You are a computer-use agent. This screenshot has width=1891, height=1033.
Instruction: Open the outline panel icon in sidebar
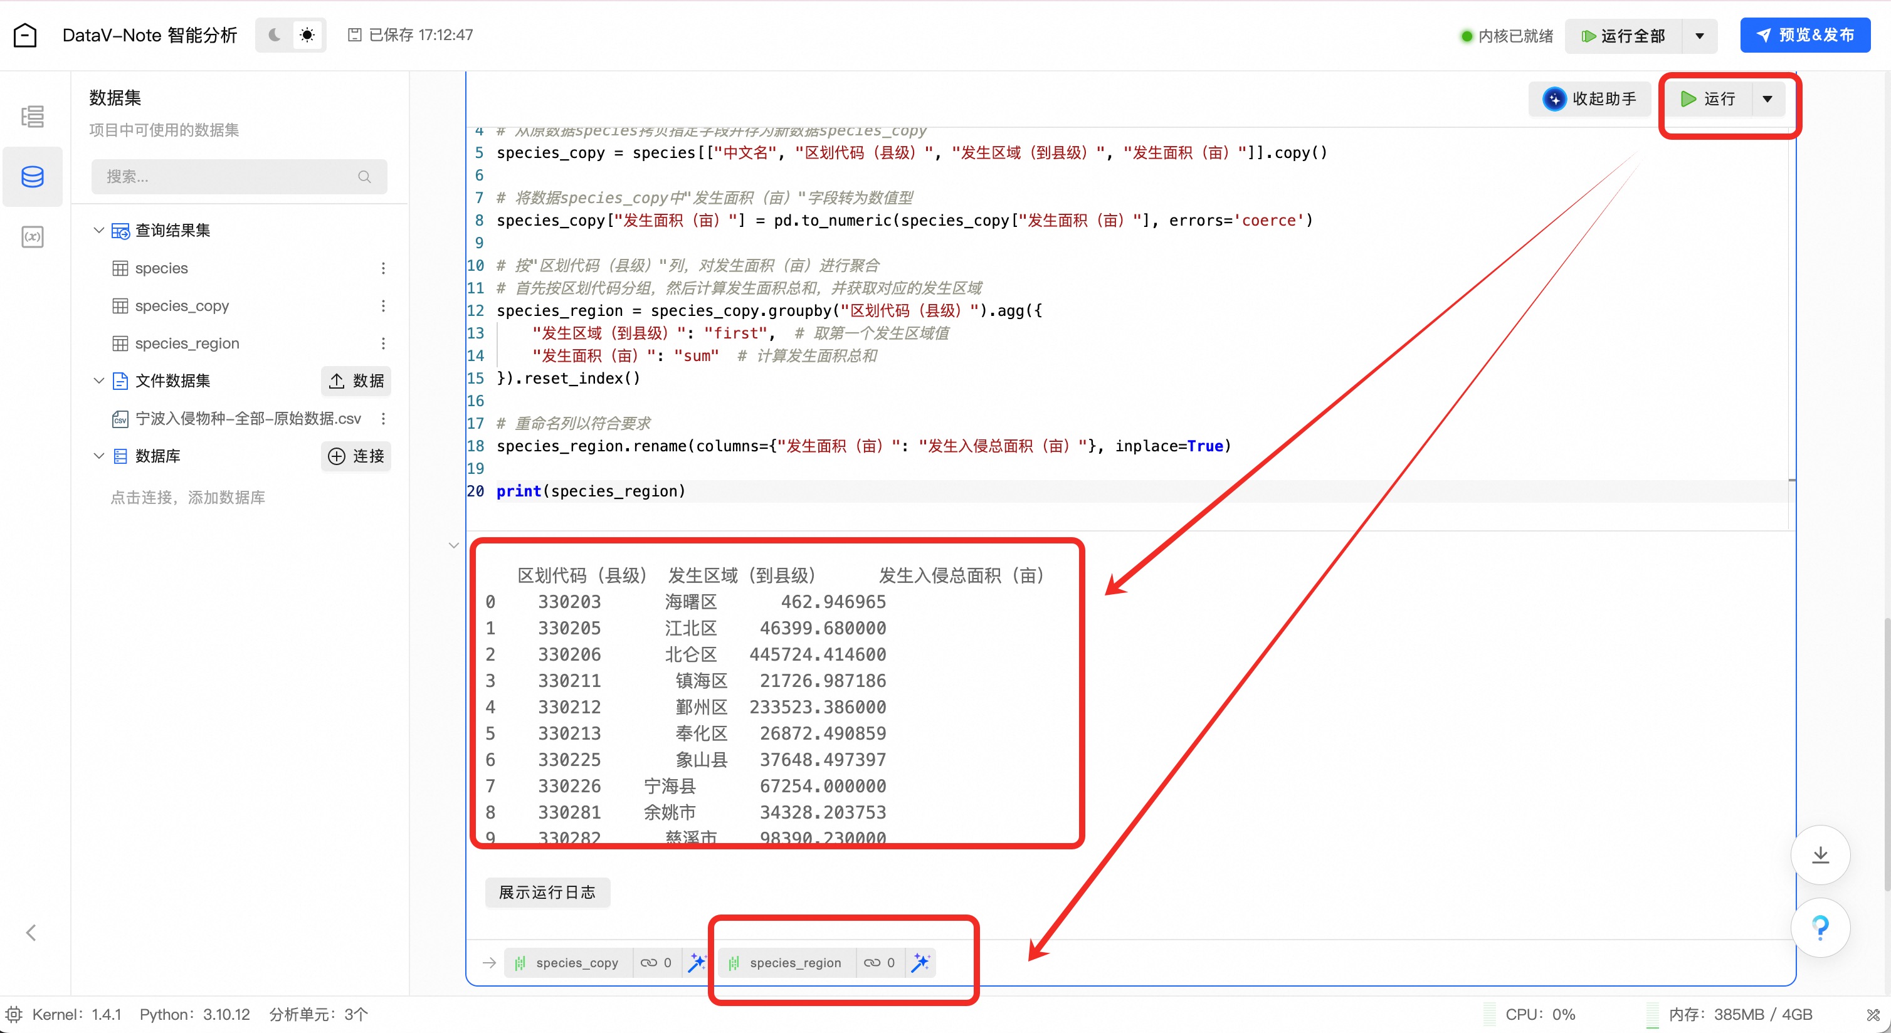click(33, 117)
